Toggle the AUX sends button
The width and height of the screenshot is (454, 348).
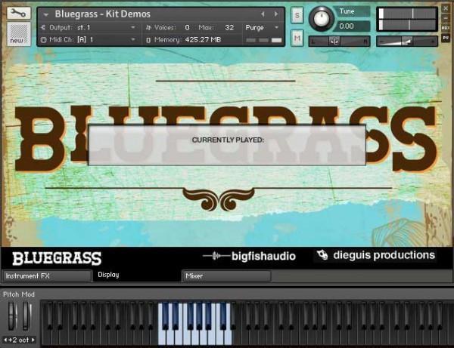(x=446, y=28)
